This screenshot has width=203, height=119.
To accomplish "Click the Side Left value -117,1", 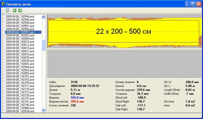I will 141,105.
